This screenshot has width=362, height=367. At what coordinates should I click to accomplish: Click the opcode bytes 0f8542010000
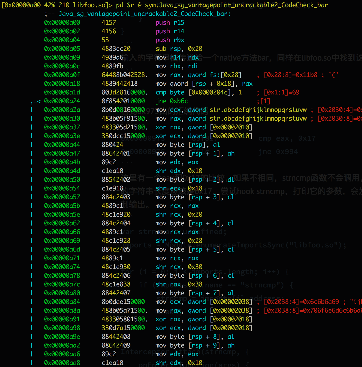(x=123, y=101)
